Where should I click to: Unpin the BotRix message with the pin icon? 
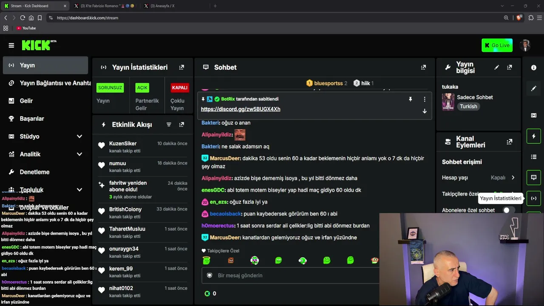click(x=410, y=99)
